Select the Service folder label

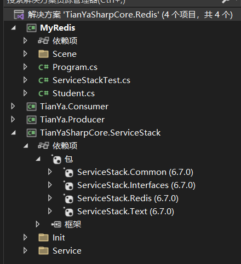[67, 251]
